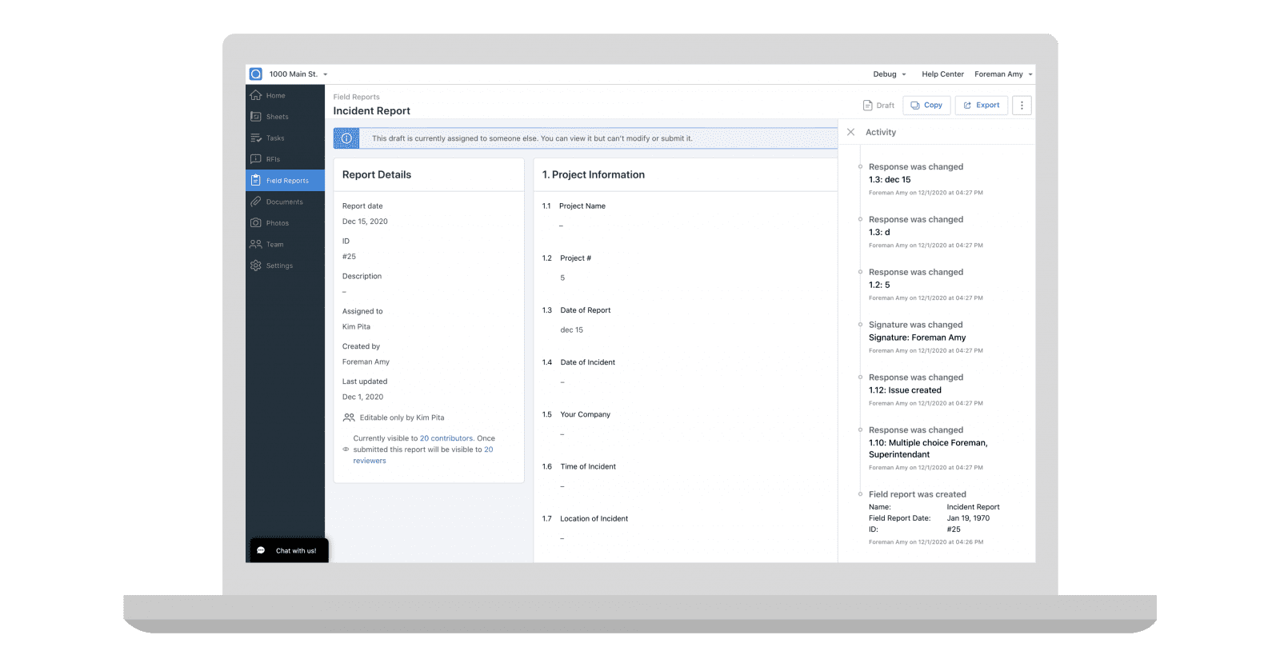Click the 1.3: dec 15 activity entry

coord(890,180)
